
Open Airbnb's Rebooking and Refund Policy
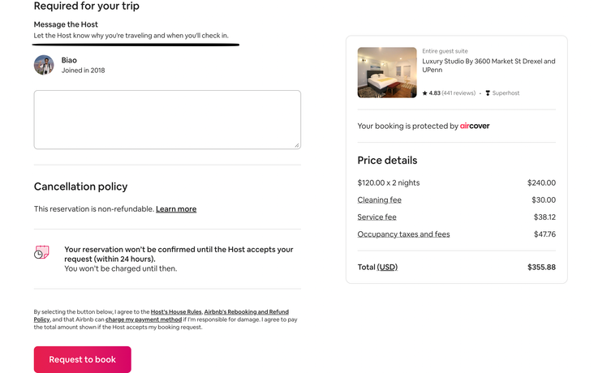pos(246,312)
